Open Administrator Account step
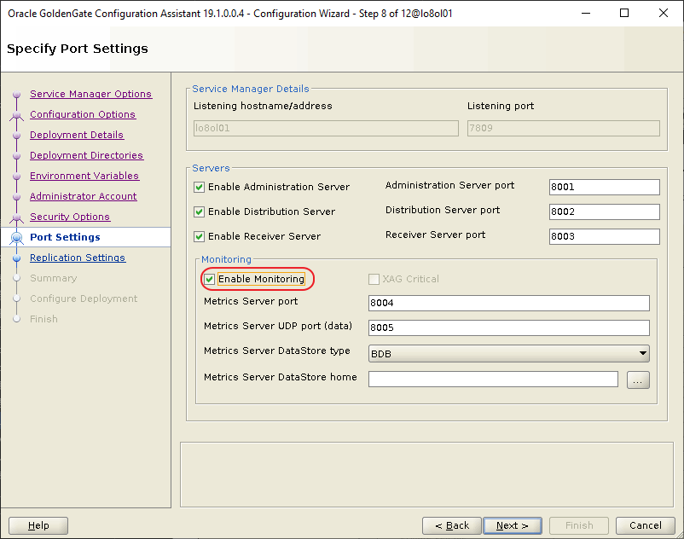This screenshot has height=539, width=684. (83, 197)
